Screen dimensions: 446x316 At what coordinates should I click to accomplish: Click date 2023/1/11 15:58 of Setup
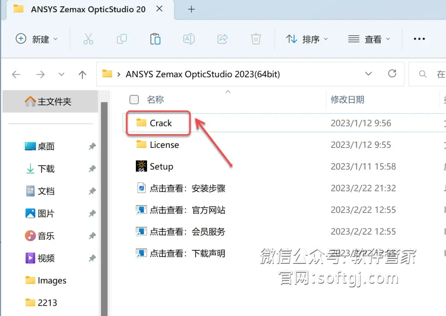pos(363,166)
